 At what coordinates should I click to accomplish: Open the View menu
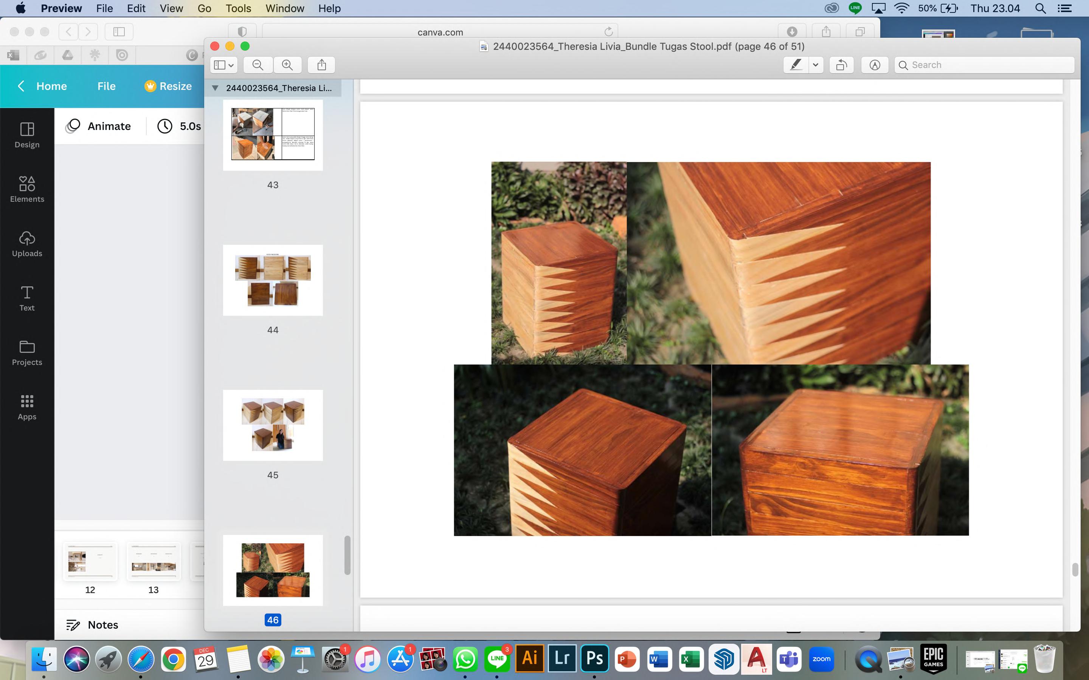click(x=171, y=8)
